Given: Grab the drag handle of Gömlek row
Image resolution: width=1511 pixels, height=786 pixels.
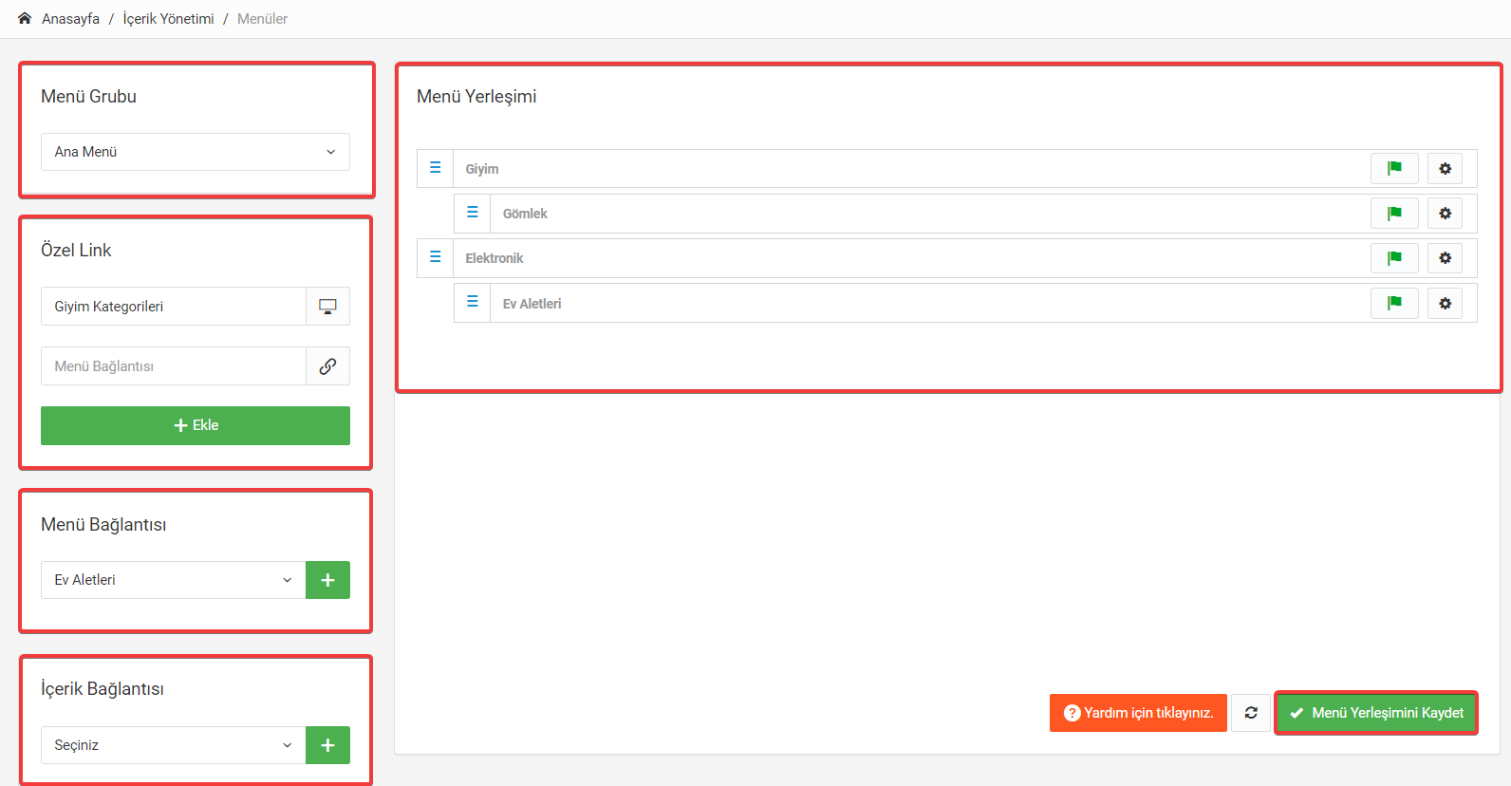Looking at the screenshot, I should point(473,213).
